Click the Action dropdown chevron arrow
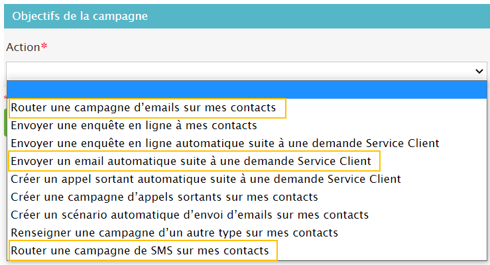 [480, 71]
